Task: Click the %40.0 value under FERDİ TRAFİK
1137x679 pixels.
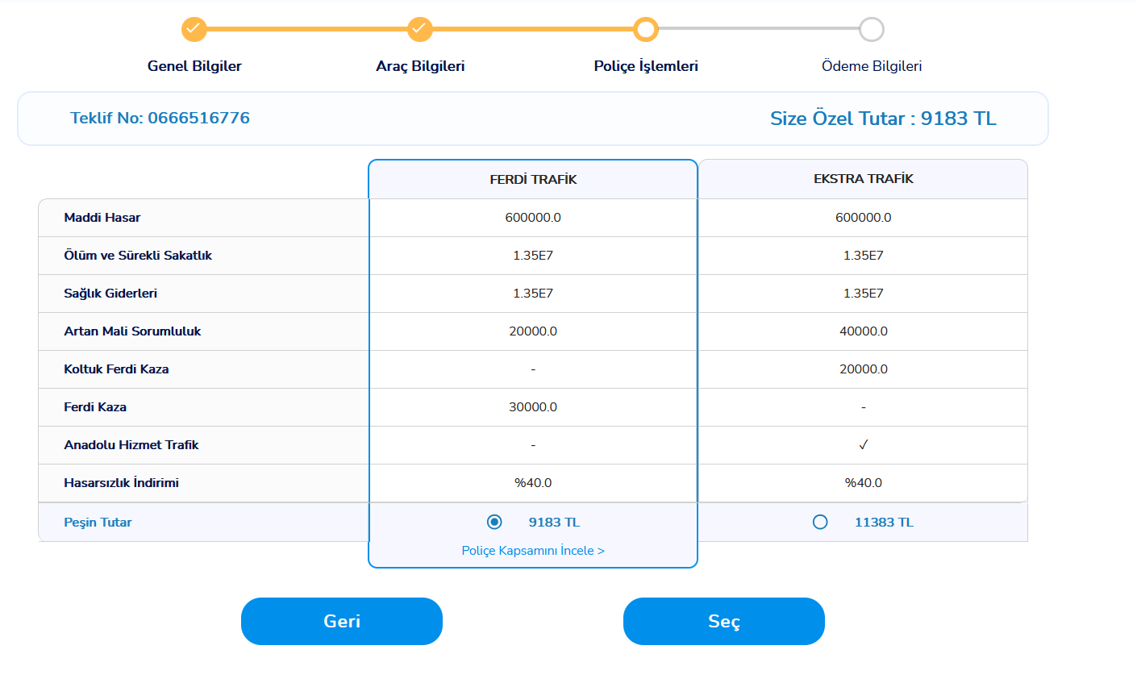Action: click(x=533, y=483)
